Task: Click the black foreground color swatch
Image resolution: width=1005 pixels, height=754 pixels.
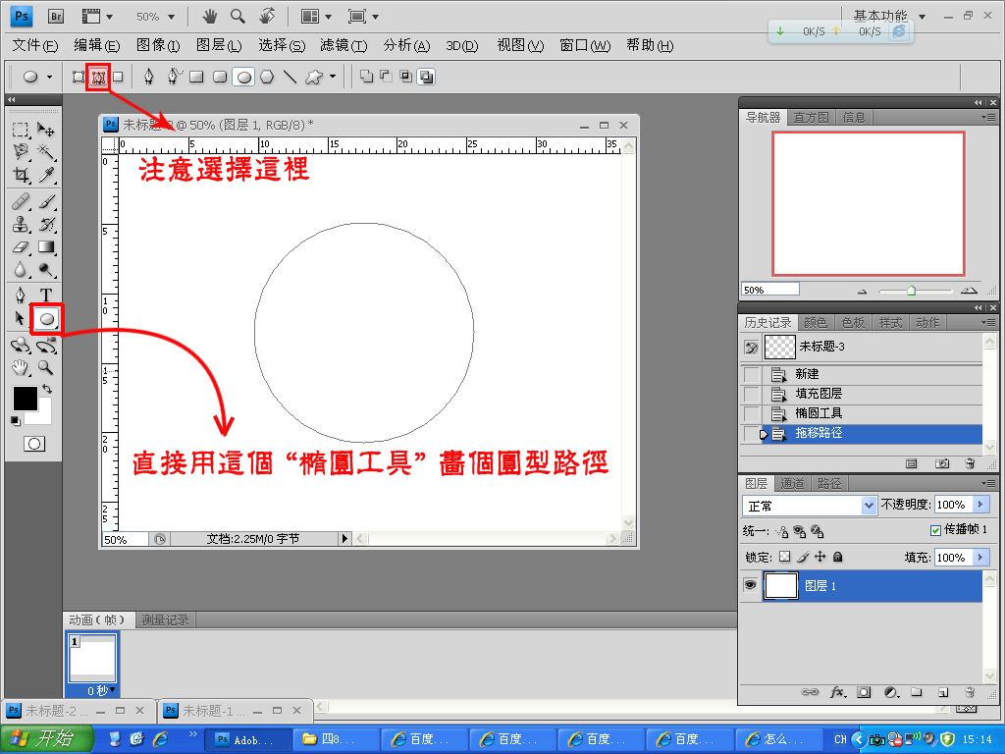Action: 25,399
